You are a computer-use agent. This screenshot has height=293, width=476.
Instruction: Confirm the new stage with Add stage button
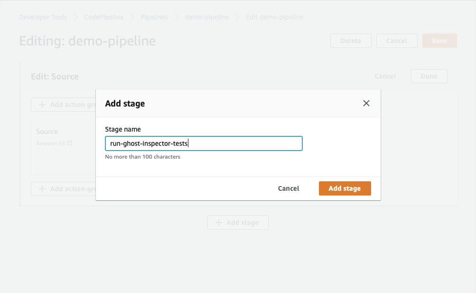345,188
